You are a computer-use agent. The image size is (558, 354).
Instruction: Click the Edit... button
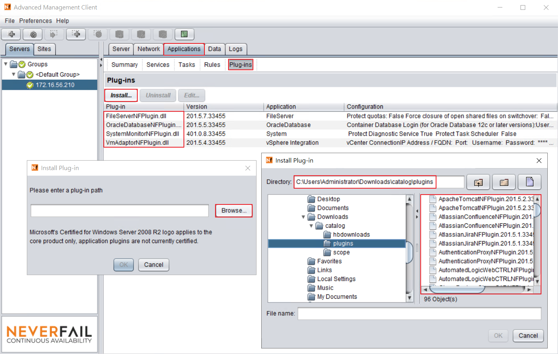click(192, 95)
